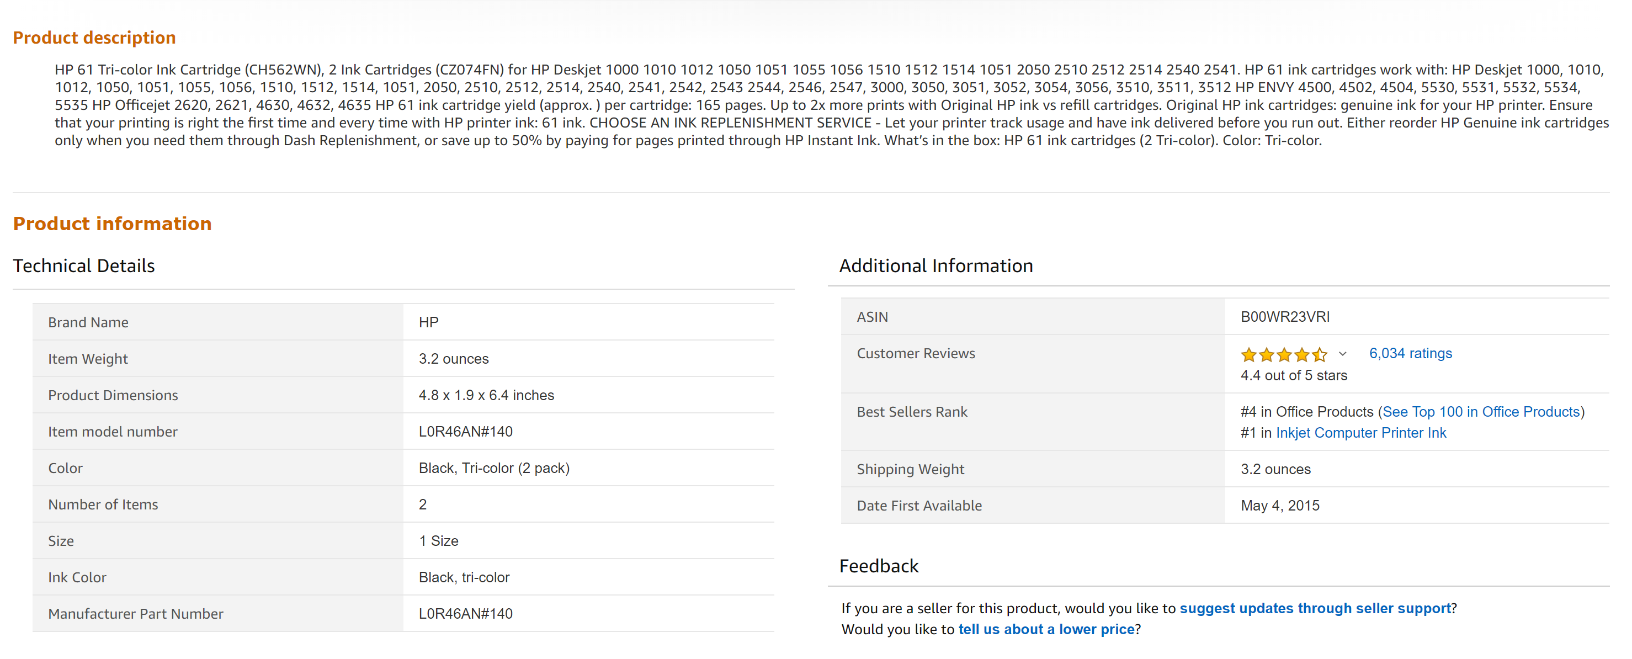Screen dimensions: 1632x659
Task: Click tell us about a lower price
Action: pos(1046,629)
